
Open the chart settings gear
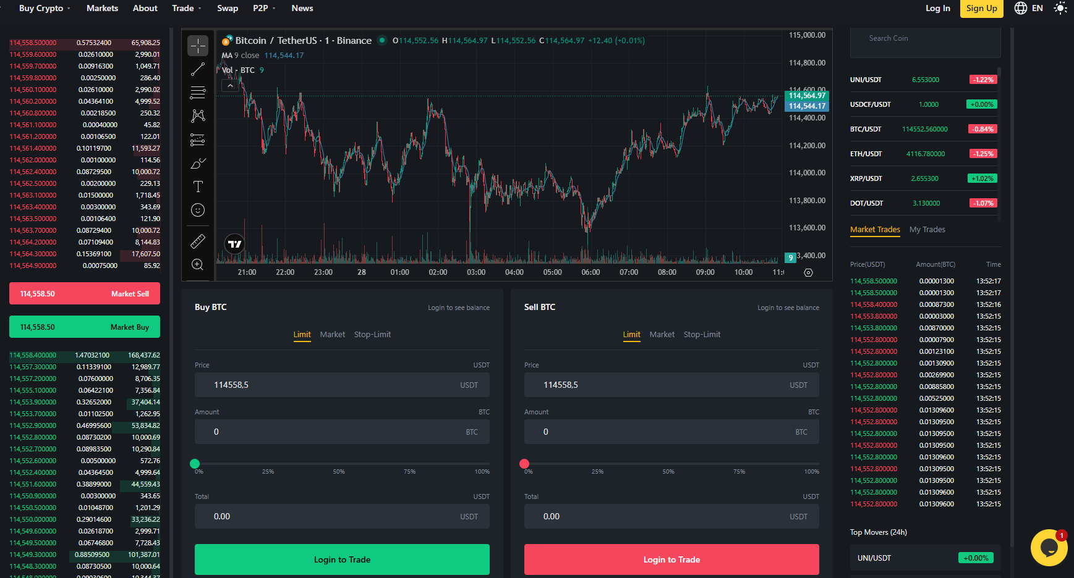(x=808, y=272)
